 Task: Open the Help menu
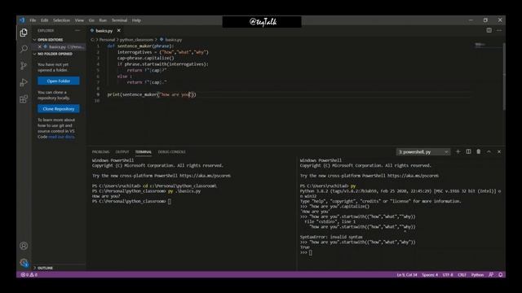point(136,20)
